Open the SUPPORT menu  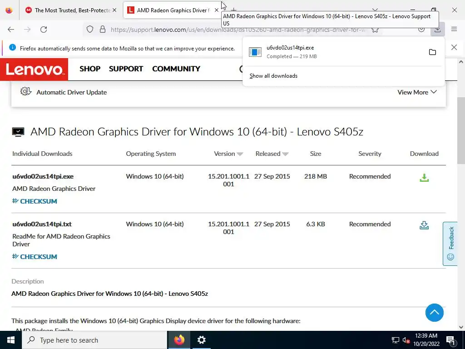pos(126,69)
